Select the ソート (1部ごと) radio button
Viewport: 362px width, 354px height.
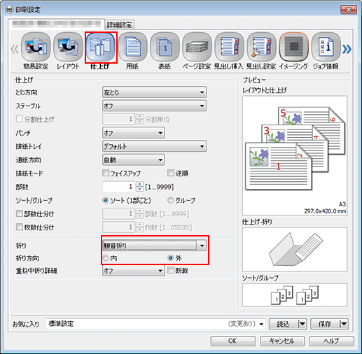click(106, 200)
